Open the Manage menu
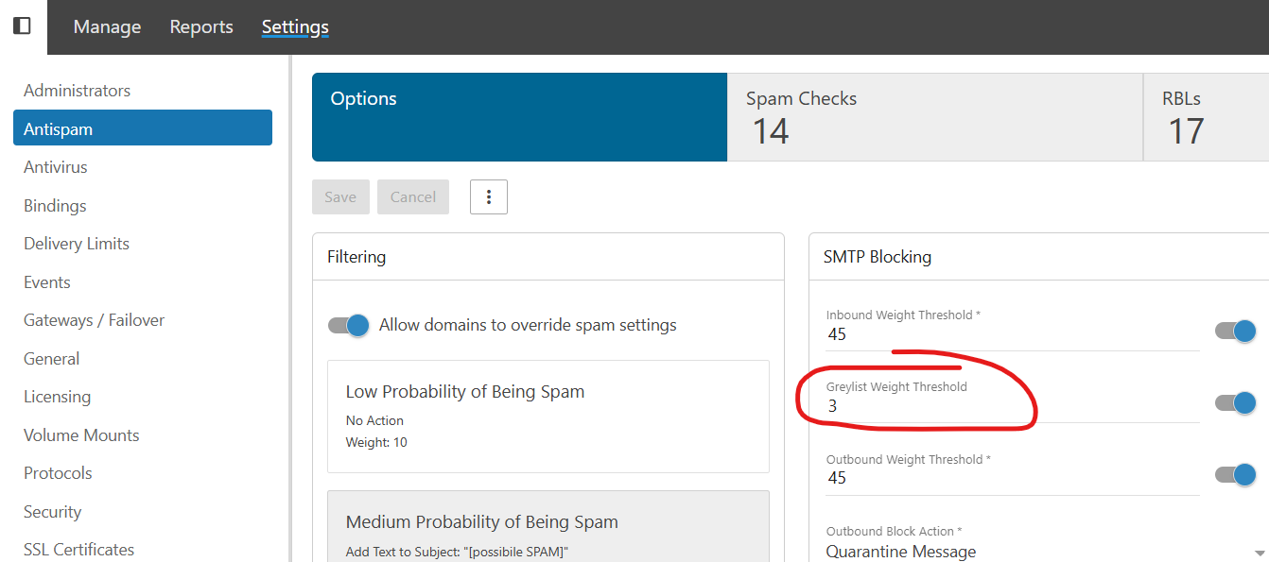This screenshot has height=562, width=1269. click(x=107, y=27)
